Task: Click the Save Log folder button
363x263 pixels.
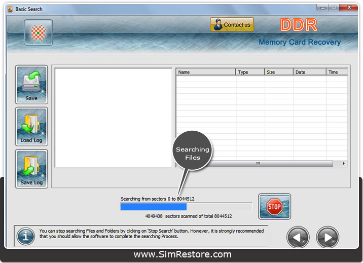Action: (x=31, y=169)
